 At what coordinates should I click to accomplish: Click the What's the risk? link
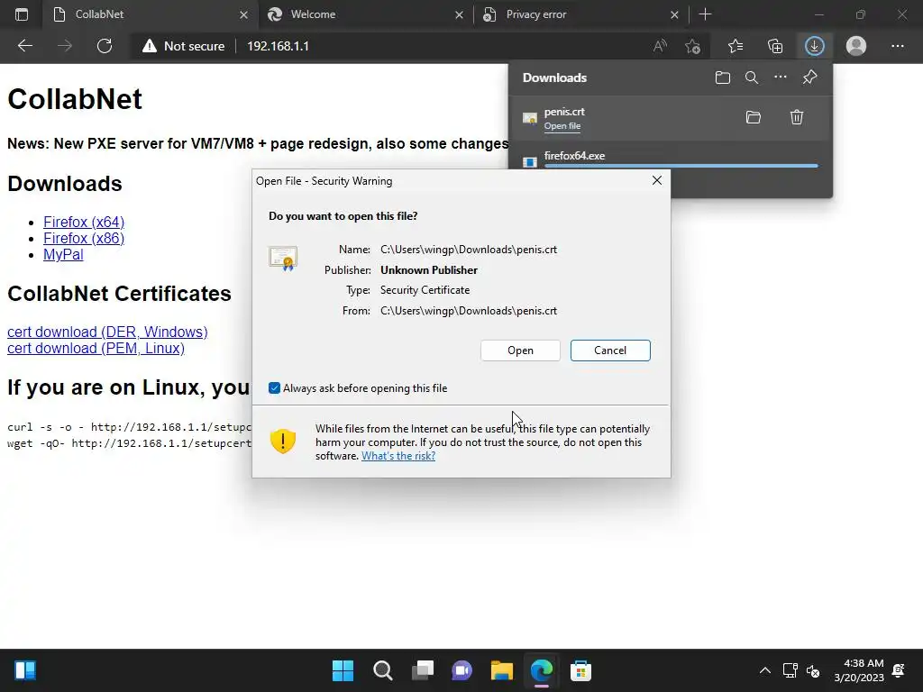(398, 456)
